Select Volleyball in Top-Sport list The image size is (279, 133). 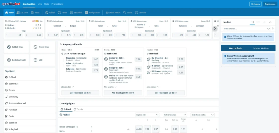click(30, 129)
